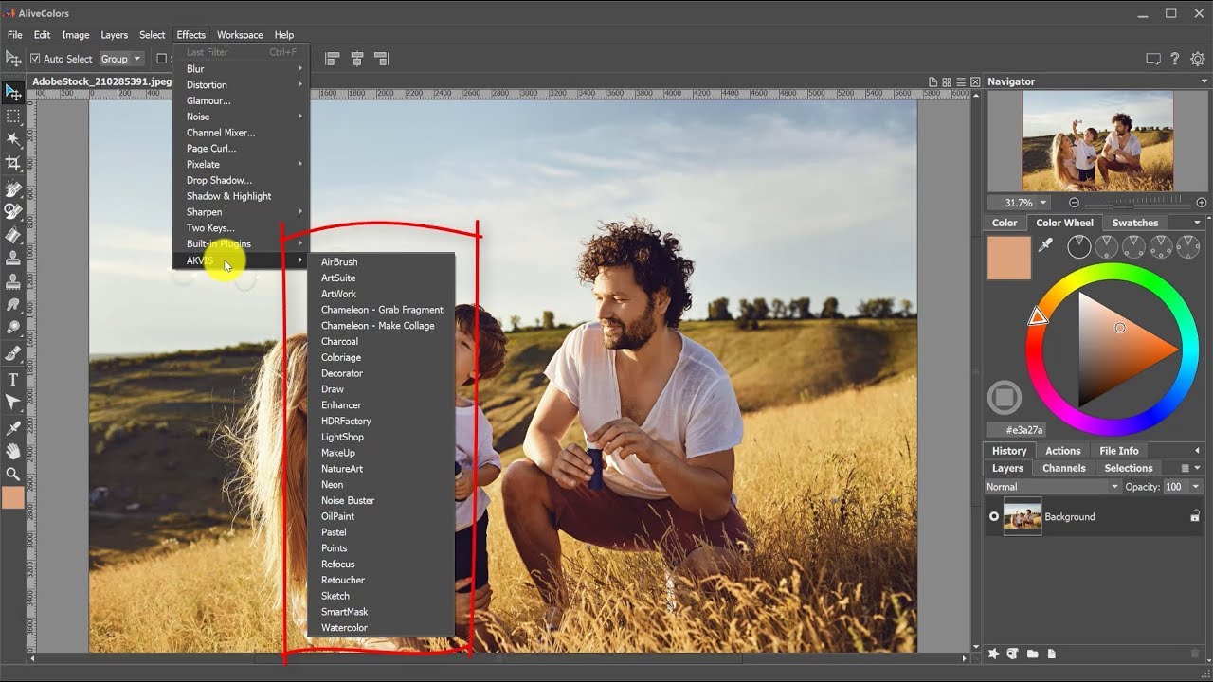Click the Navigator preview thumbnail
The width and height of the screenshot is (1213, 682).
coord(1097,141)
